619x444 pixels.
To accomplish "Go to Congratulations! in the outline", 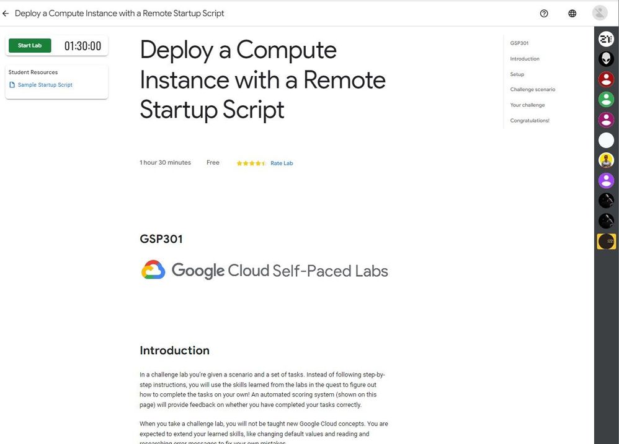I will (x=530, y=121).
